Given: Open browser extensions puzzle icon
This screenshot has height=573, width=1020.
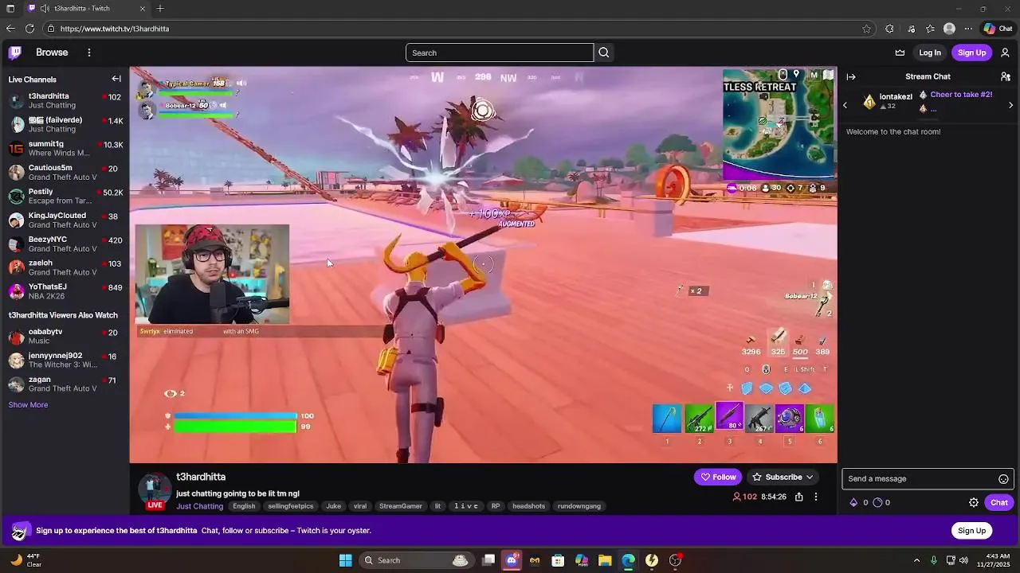Looking at the screenshot, I should (889, 29).
